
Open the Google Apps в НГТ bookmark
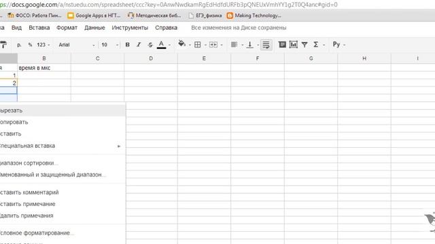94,16
